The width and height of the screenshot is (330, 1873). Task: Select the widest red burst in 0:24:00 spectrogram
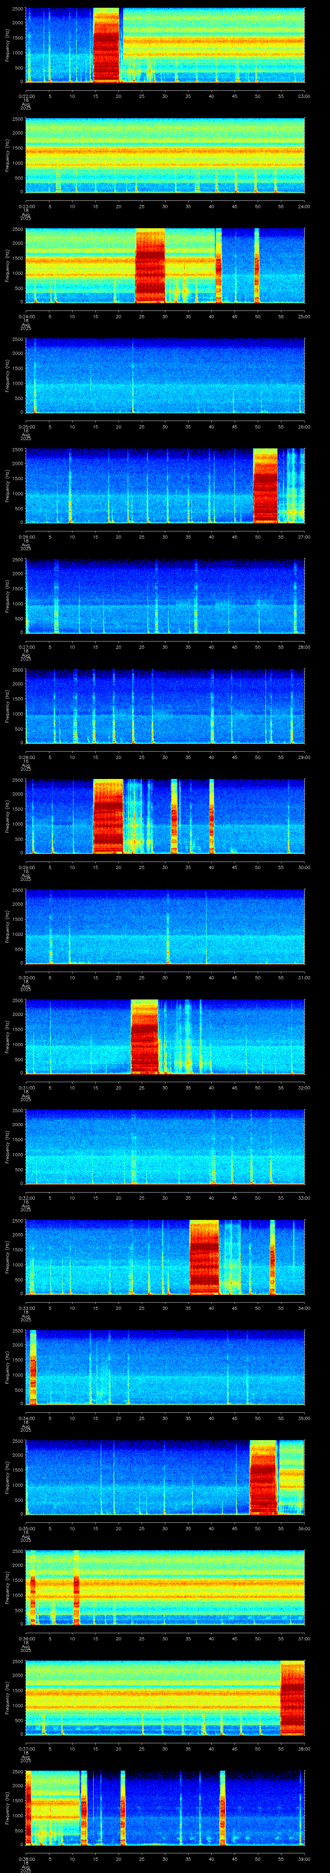coord(150,265)
